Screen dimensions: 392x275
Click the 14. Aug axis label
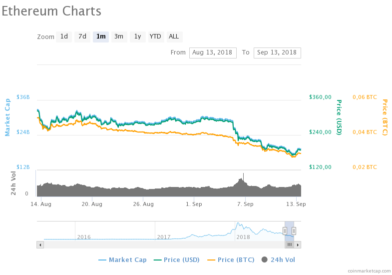(x=41, y=204)
